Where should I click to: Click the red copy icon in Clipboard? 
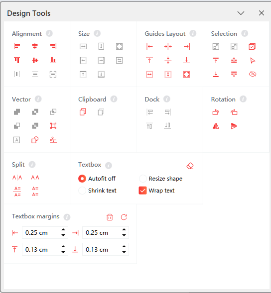83,112
